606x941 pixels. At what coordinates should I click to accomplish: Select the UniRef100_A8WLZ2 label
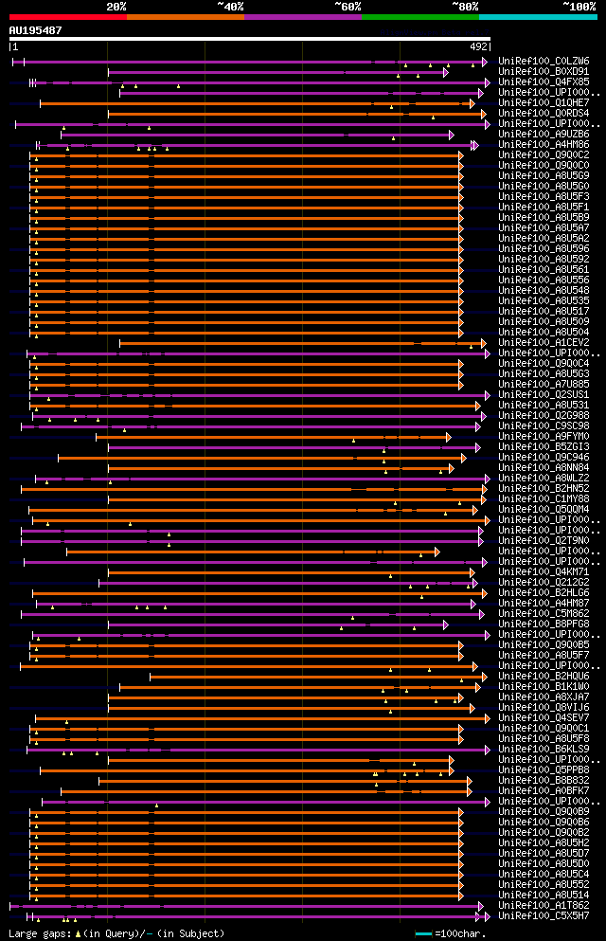pyautogui.click(x=544, y=479)
